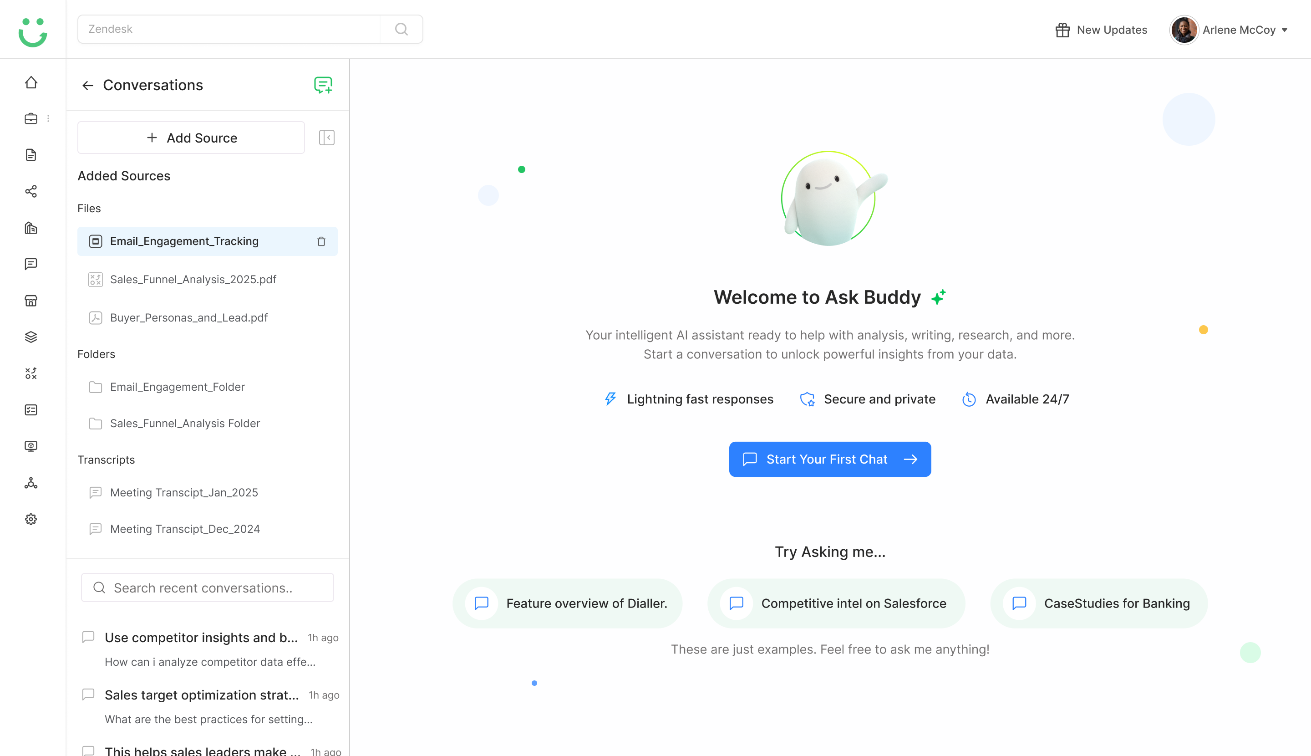
Task: Open 'Sales target optimization strat...' conversation
Action: click(210, 707)
